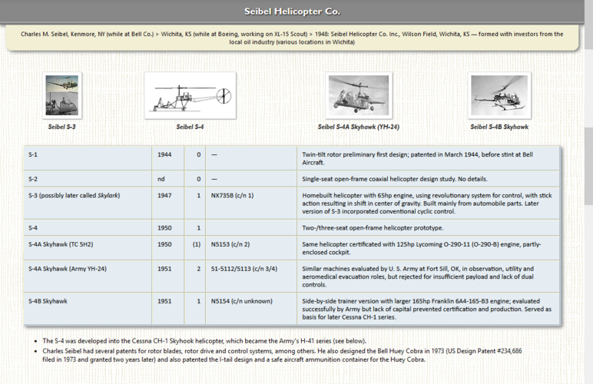The width and height of the screenshot is (593, 384).
Task: Open the Seibel S-4 line drawing thumbnail
Action: 190,95
